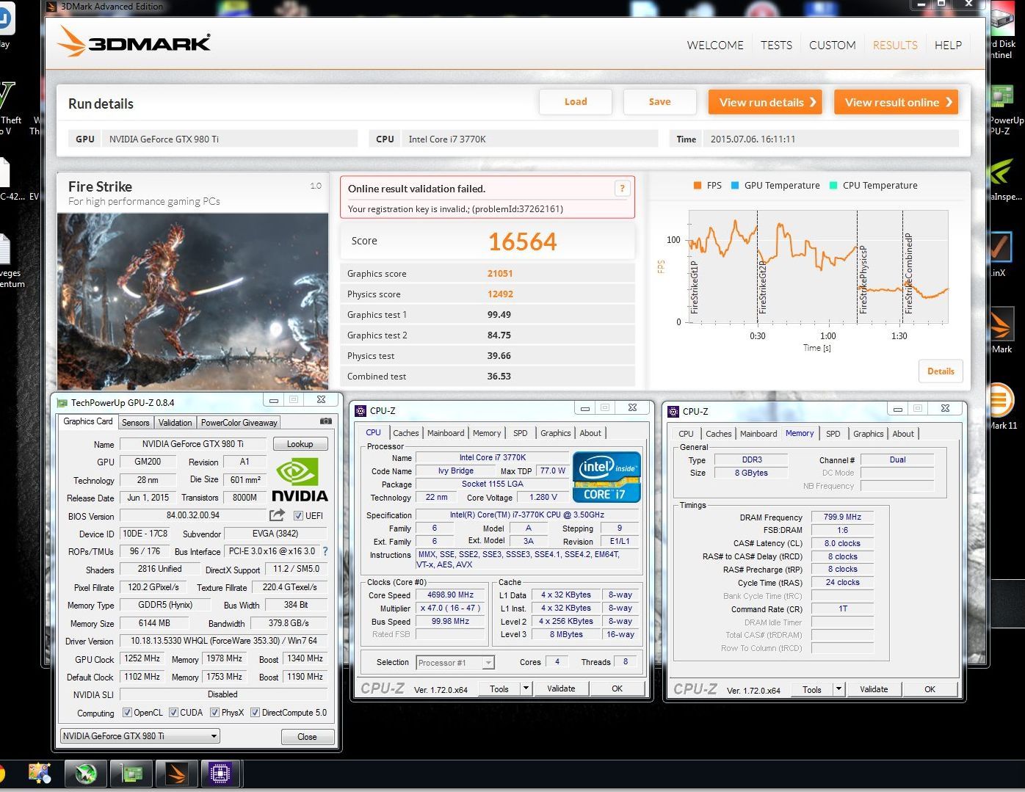This screenshot has width=1025, height=792.
Task: Click the GPU-Z screenshot camera icon
Action: (326, 421)
